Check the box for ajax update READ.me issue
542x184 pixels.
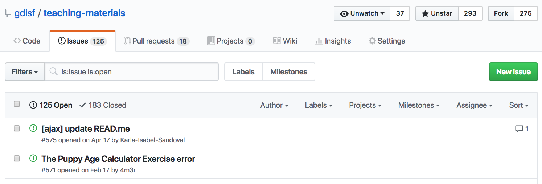pos(17,128)
